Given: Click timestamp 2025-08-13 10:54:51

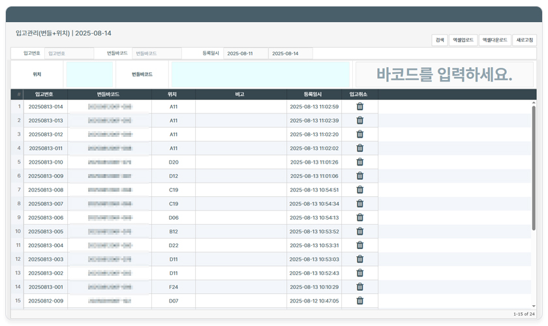Looking at the screenshot, I should pos(314,190).
